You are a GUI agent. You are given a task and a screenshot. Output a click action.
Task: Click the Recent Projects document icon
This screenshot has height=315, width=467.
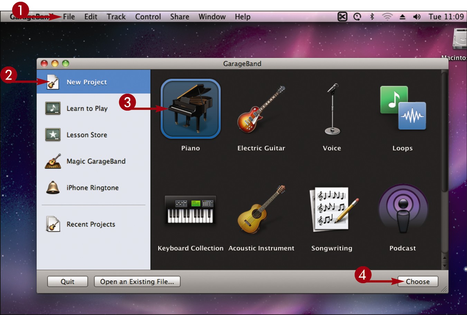click(x=53, y=224)
